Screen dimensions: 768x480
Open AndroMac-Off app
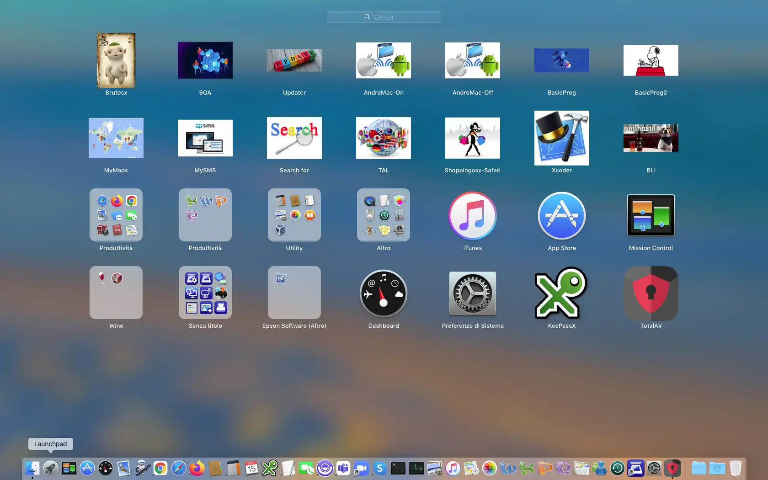coord(473,60)
